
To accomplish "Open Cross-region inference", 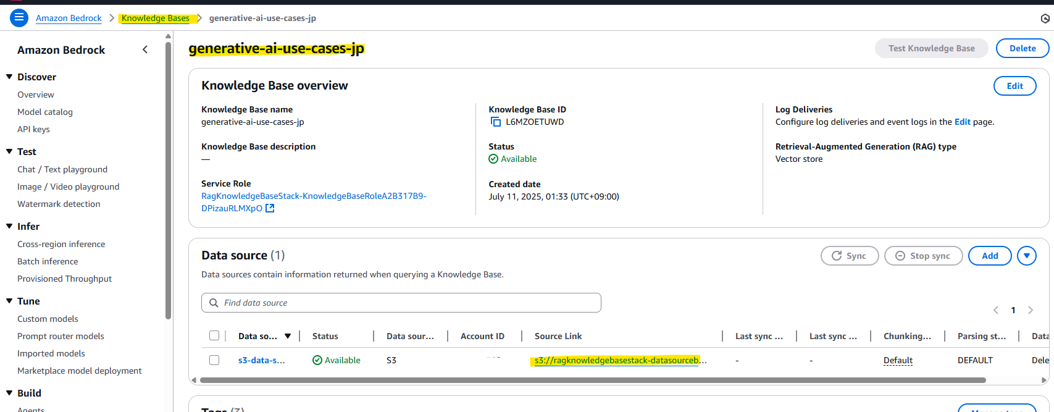I will click(61, 244).
